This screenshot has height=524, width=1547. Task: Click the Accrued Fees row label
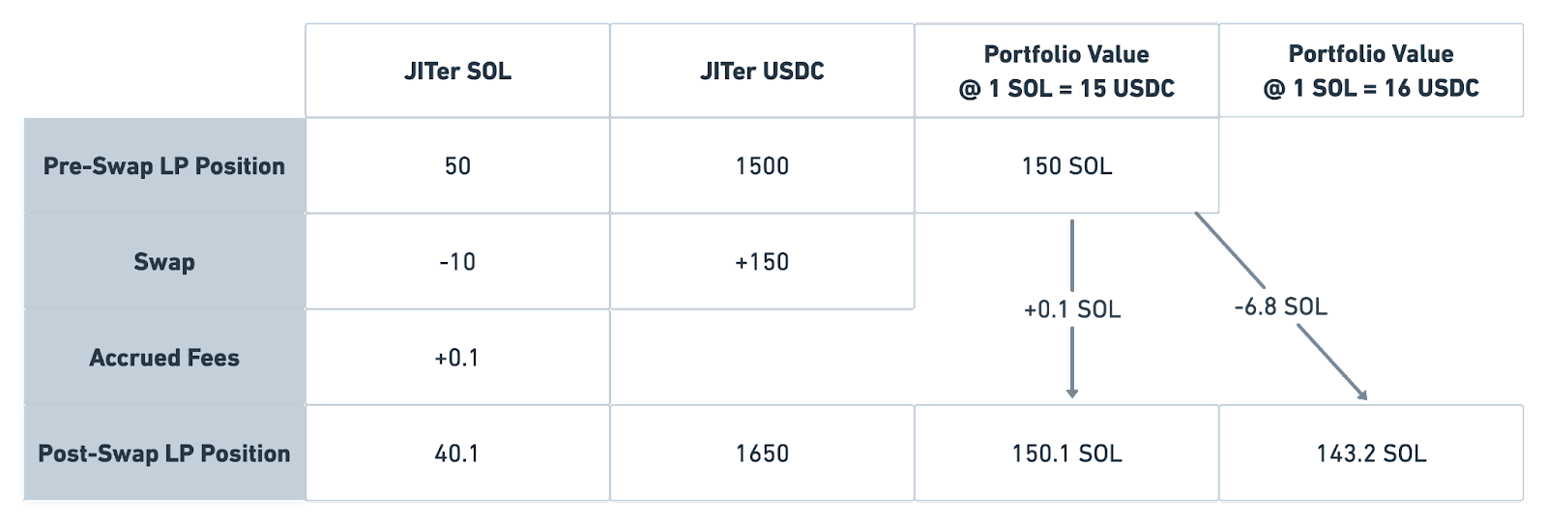164,358
